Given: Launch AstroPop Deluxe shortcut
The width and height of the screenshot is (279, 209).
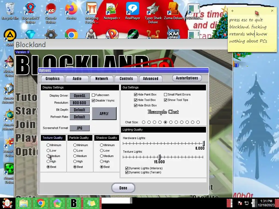Looking at the screenshot, I should click(x=8, y=147).
